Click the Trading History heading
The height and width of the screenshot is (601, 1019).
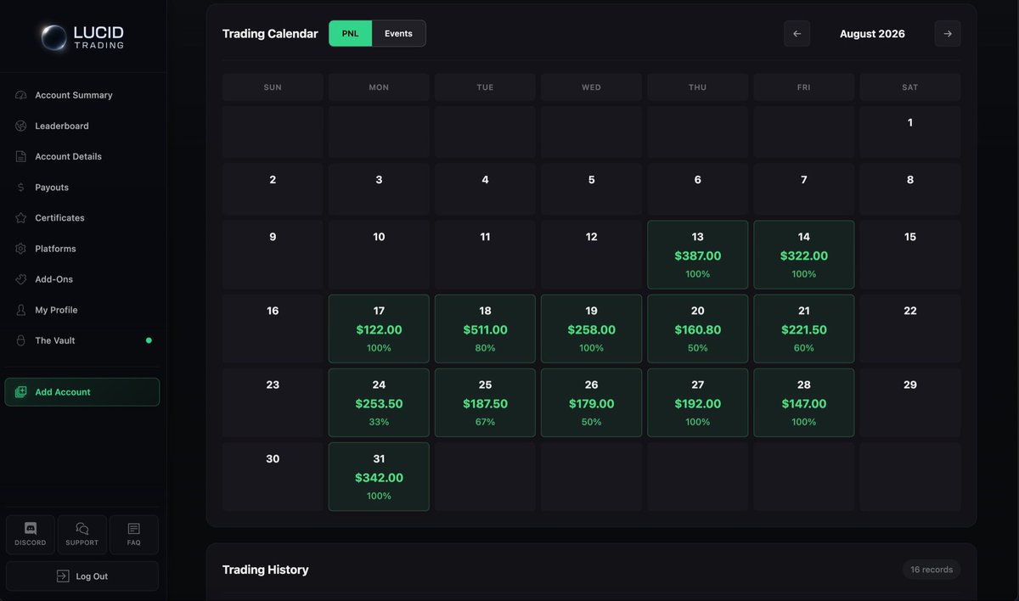point(265,570)
